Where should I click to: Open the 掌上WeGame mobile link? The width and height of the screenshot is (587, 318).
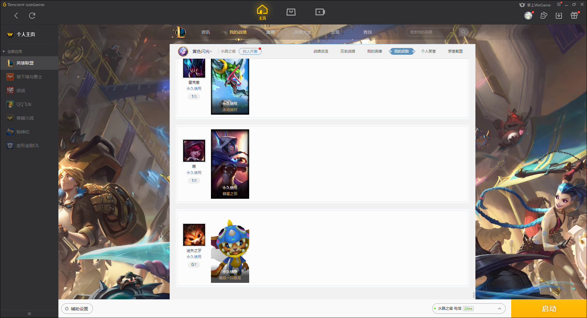point(535,5)
